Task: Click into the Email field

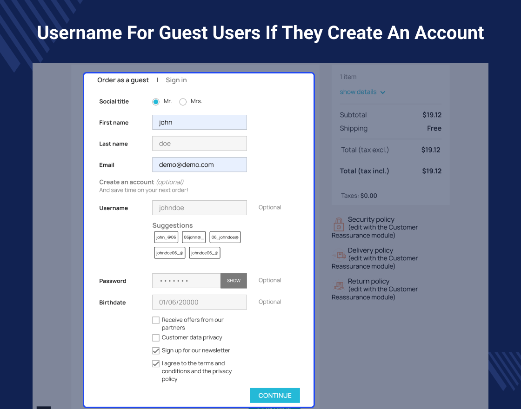Action: 200,165
